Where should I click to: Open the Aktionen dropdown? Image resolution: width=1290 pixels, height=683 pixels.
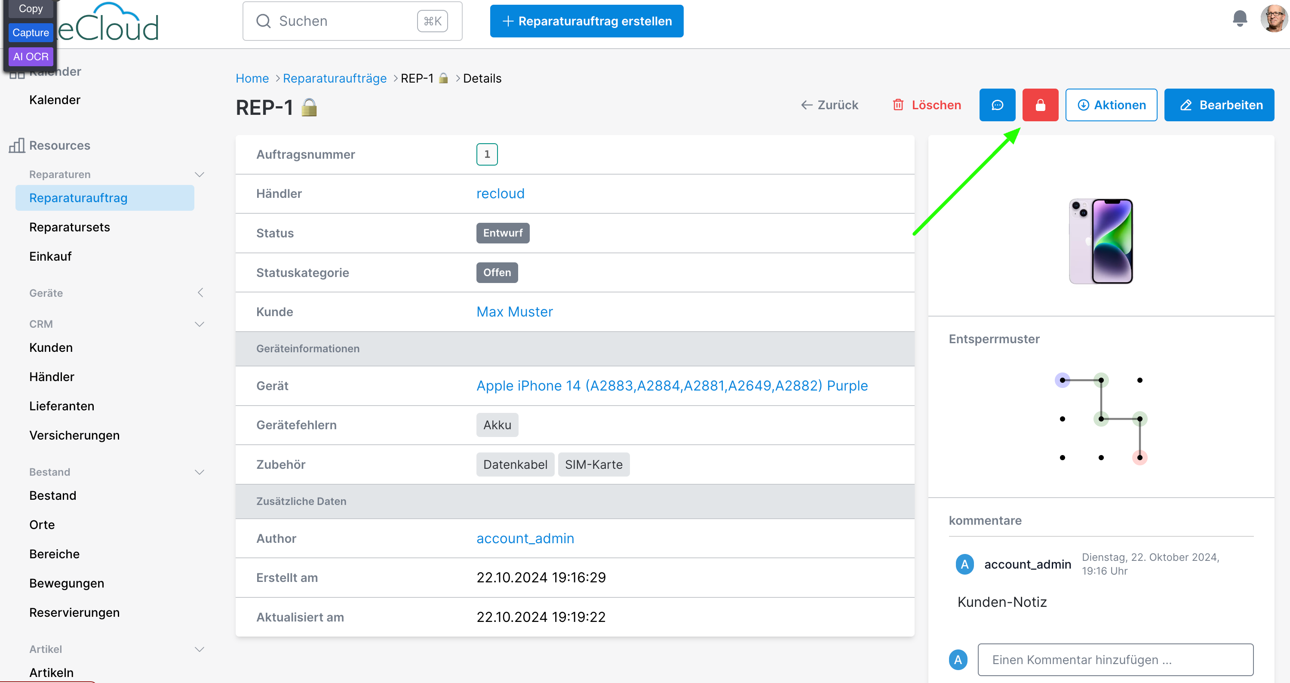pos(1111,105)
